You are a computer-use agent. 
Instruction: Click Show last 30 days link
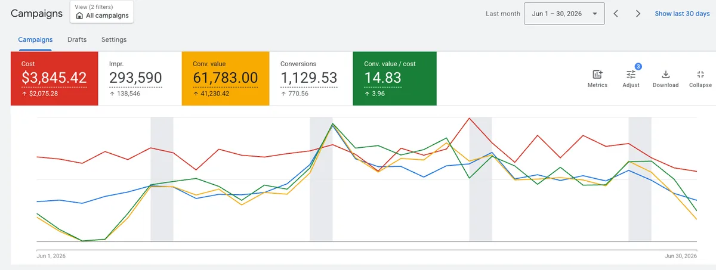(x=682, y=14)
